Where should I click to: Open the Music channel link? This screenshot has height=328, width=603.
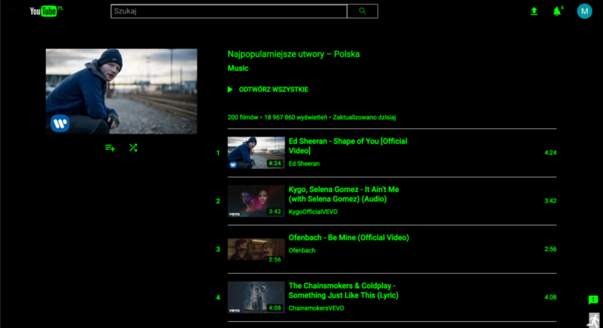(x=238, y=68)
